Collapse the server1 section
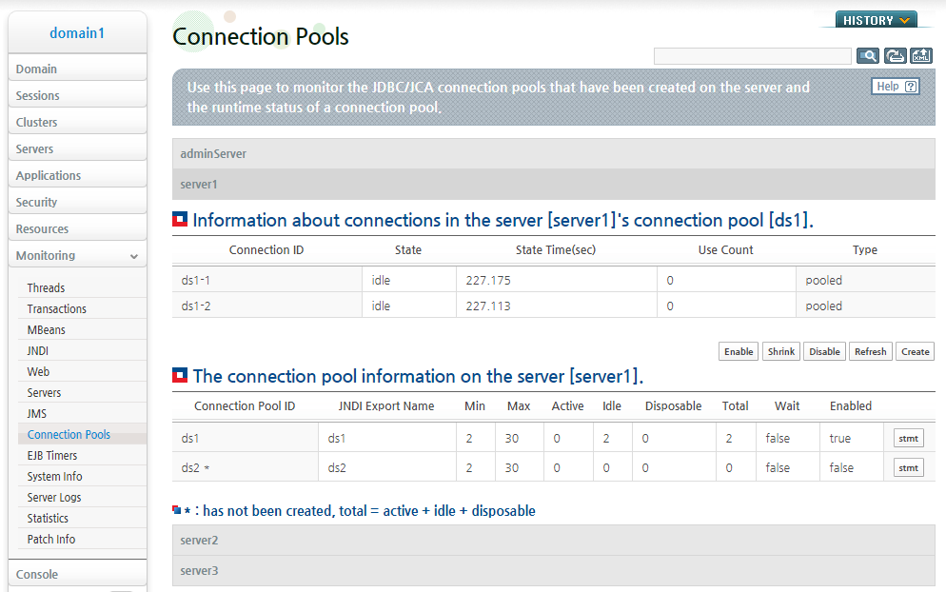Screen dimensions: 946x592 pyautogui.click(x=553, y=184)
